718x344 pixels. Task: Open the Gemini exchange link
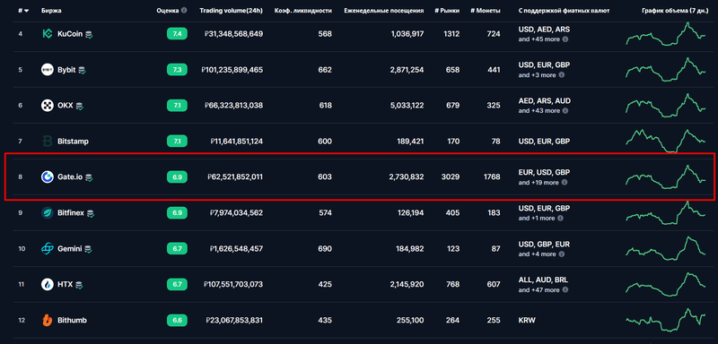point(70,248)
